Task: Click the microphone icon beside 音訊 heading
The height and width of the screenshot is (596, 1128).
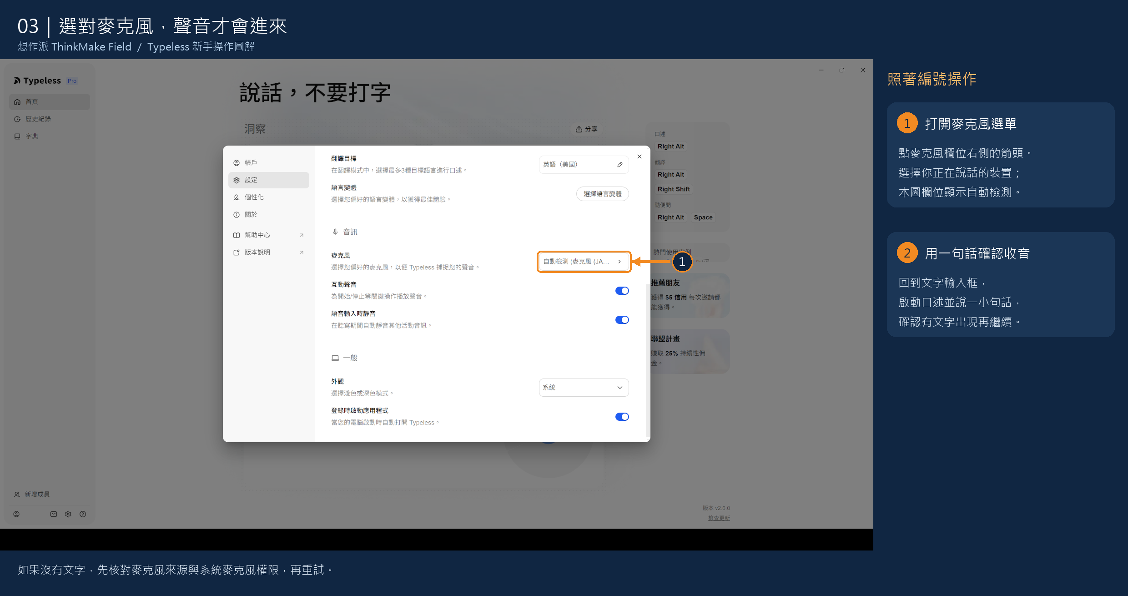Action: [x=335, y=232]
